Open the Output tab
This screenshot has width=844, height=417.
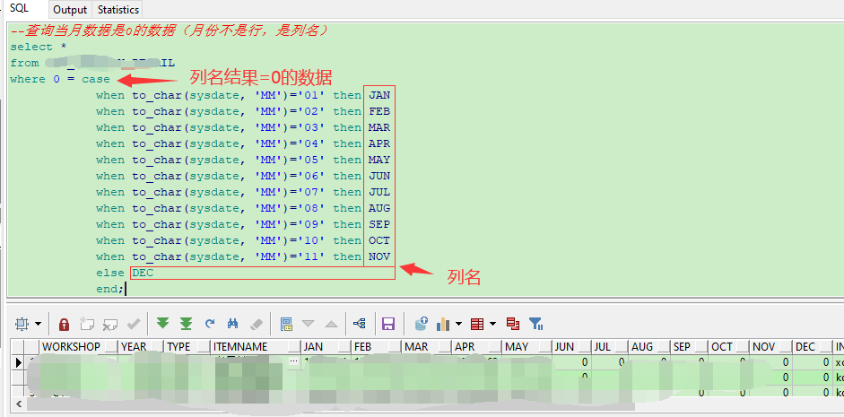tap(70, 10)
